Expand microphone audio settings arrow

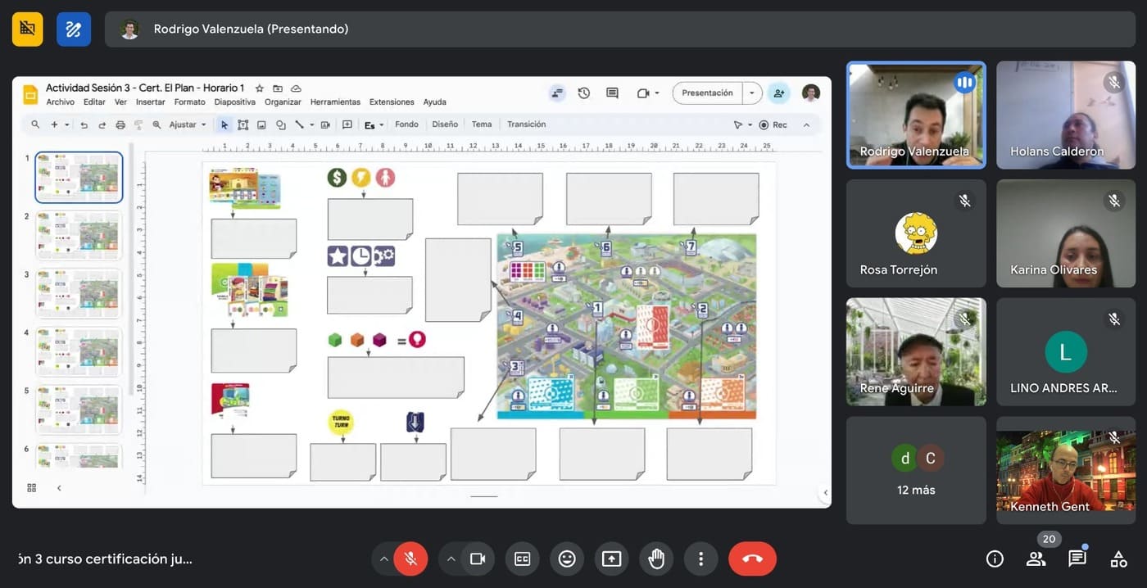pos(383,559)
